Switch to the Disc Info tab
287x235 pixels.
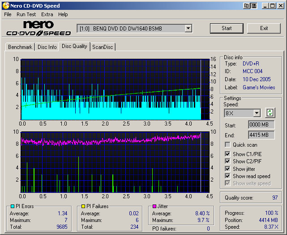(47, 47)
